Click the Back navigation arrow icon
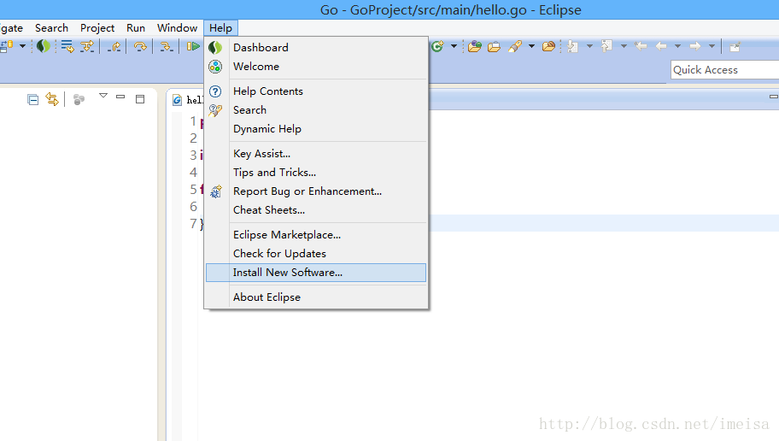779x441 pixels. (661, 46)
